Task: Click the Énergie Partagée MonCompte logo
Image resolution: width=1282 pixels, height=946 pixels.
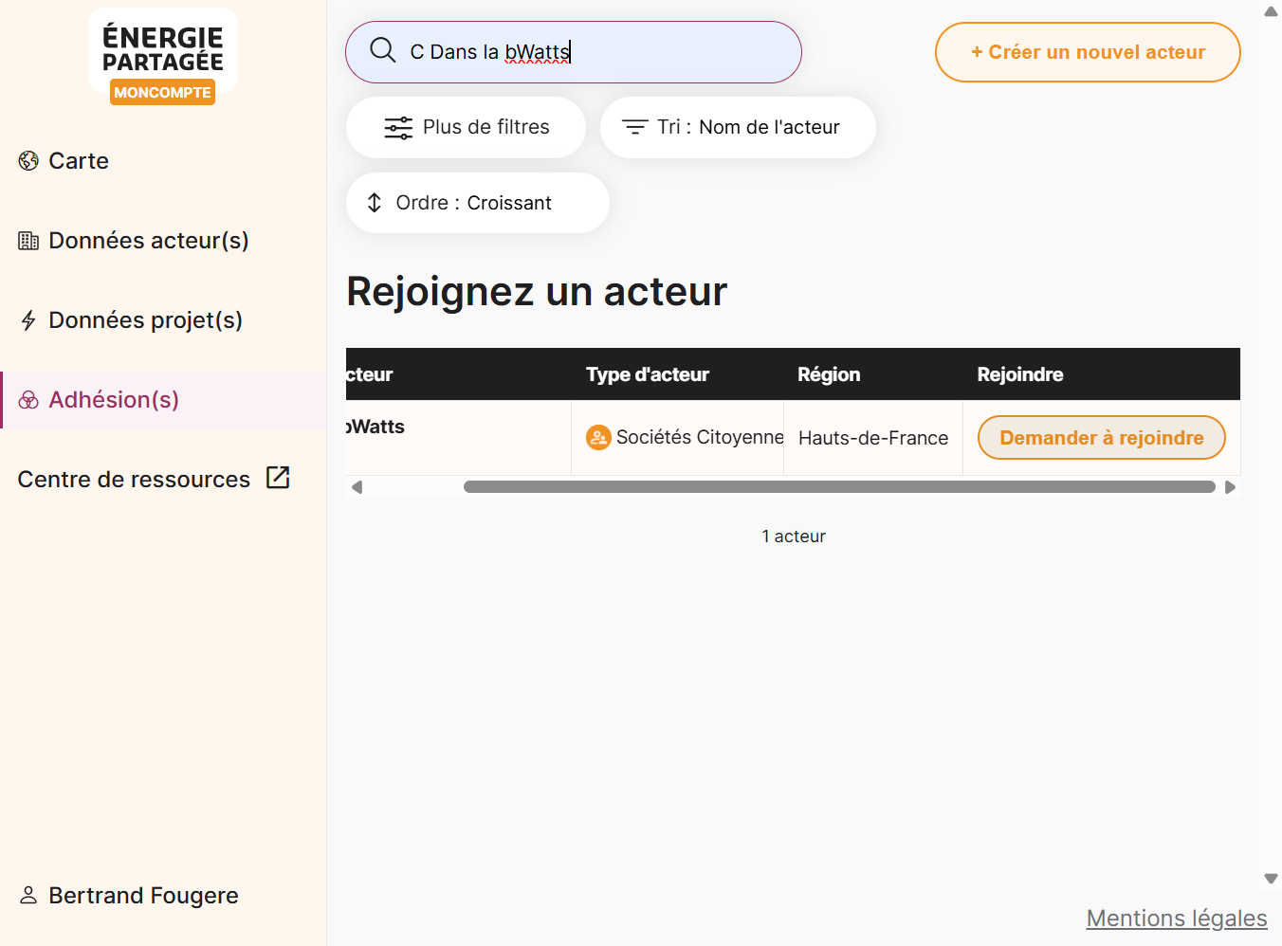Action: 163,59
